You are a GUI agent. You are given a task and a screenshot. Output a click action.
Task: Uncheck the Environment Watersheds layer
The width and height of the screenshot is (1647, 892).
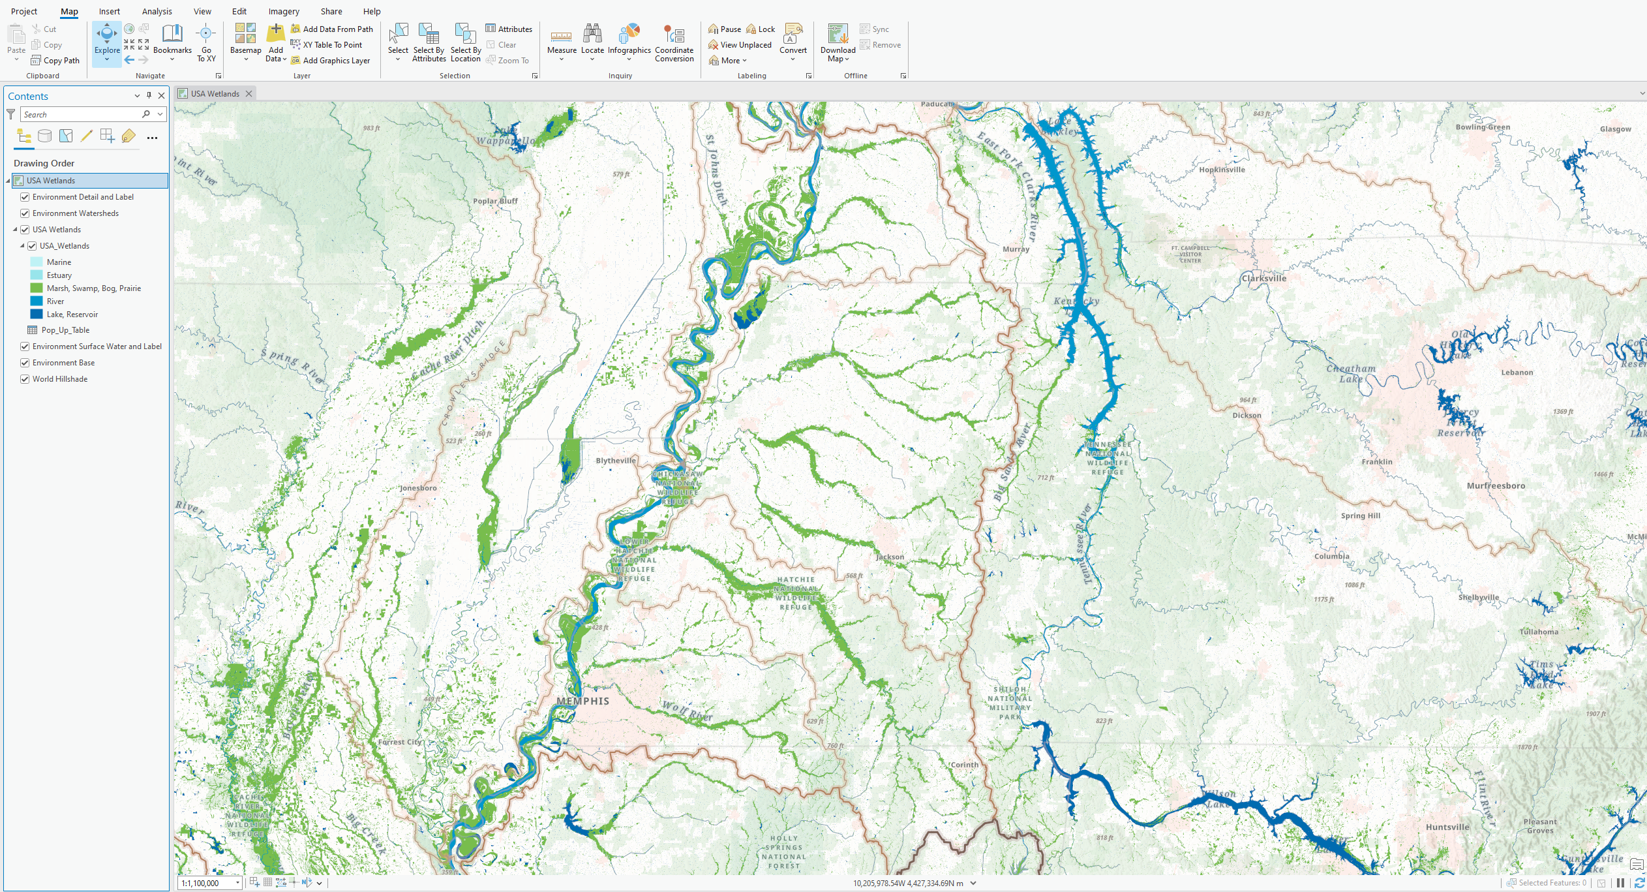25,213
